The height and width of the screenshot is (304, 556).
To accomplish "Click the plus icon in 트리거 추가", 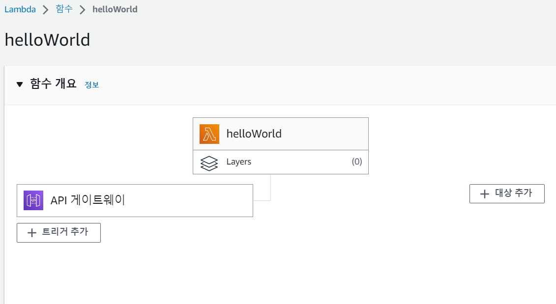I will tap(32, 233).
